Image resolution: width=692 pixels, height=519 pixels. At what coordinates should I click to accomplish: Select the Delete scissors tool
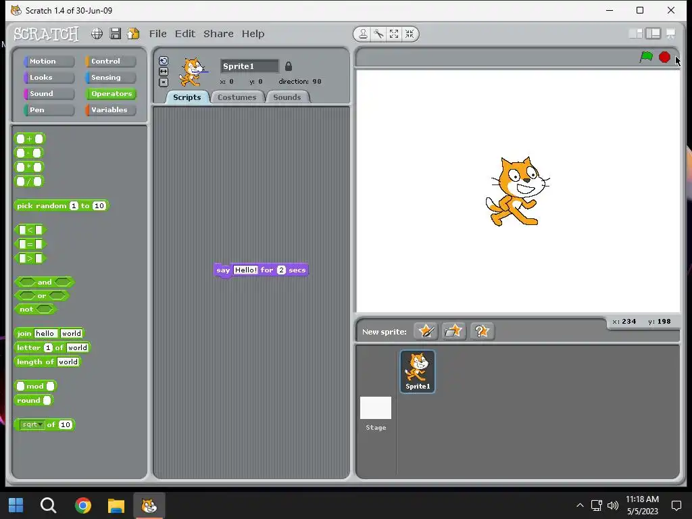click(378, 34)
